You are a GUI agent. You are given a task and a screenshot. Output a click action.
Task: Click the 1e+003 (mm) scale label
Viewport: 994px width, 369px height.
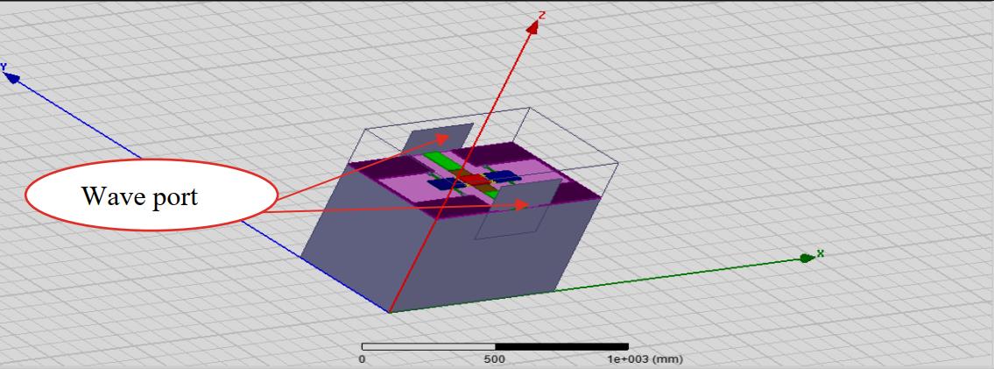[x=645, y=359]
